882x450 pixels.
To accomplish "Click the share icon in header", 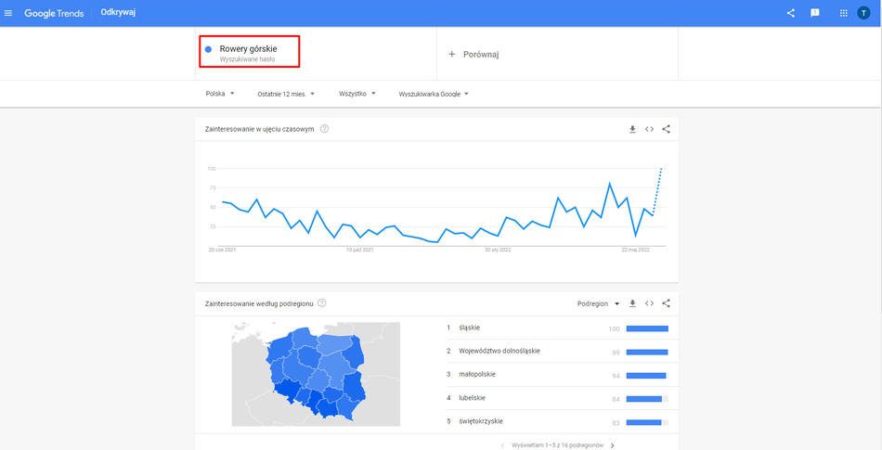I will pyautogui.click(x=791, y=13).
